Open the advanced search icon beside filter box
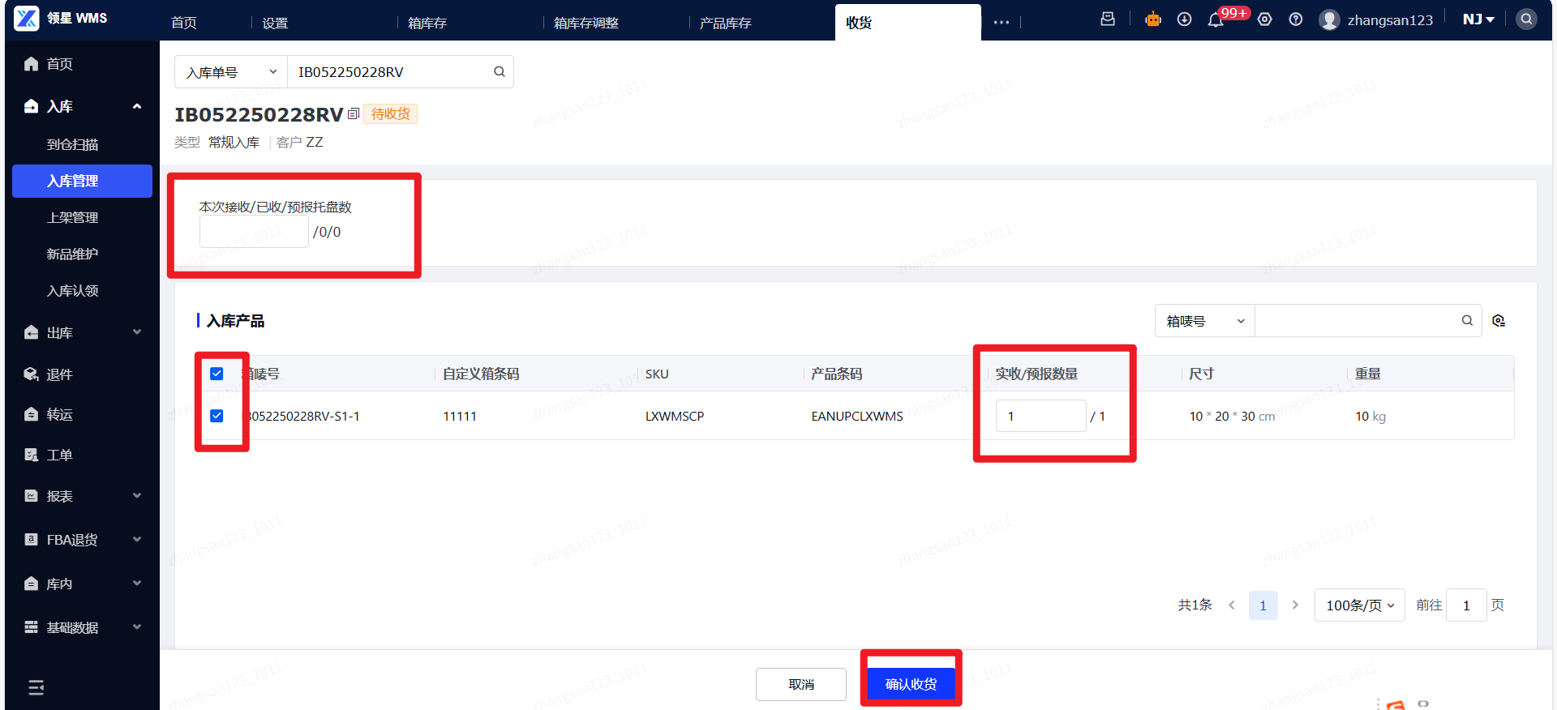The image size is (1557, 710). point(1499,321)
